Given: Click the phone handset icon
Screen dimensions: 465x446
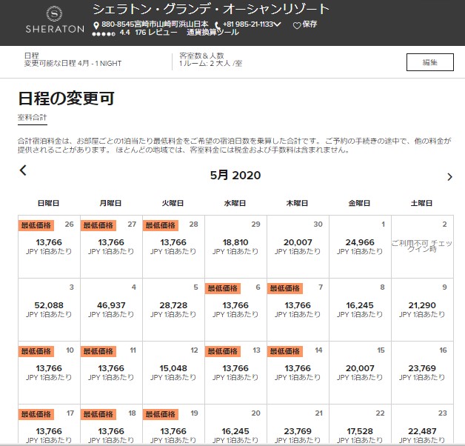Looking at the screenshot, I should coord(218,26).
